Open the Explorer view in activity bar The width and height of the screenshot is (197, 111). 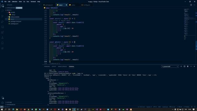tap(2, 6)
